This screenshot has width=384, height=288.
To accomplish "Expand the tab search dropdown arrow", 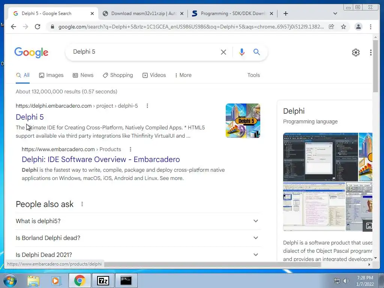I will click(335, 13).
